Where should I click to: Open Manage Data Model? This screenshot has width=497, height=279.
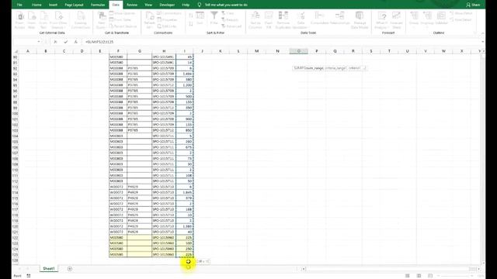coord(360,20)
